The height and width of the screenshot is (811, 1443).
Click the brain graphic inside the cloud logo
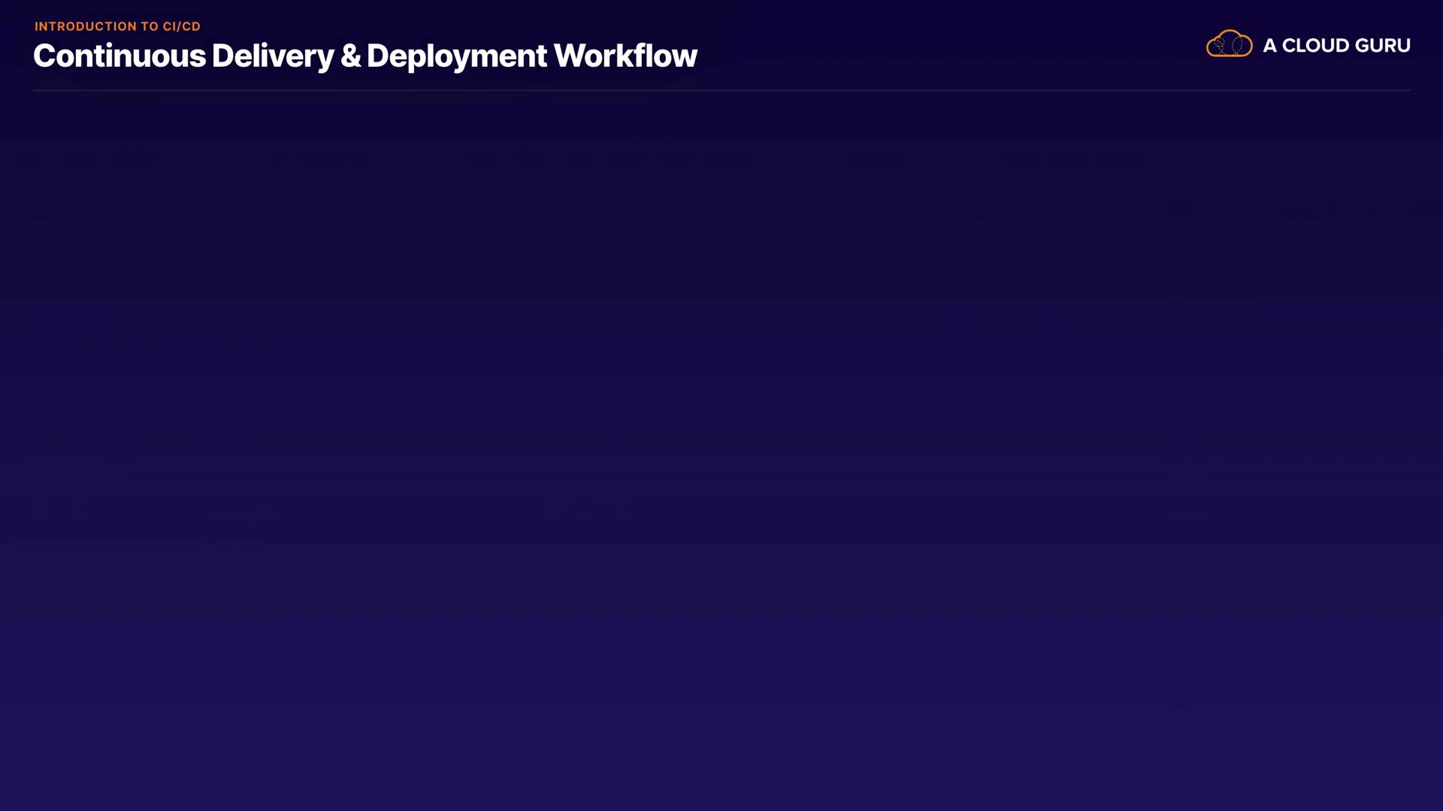1230,46
